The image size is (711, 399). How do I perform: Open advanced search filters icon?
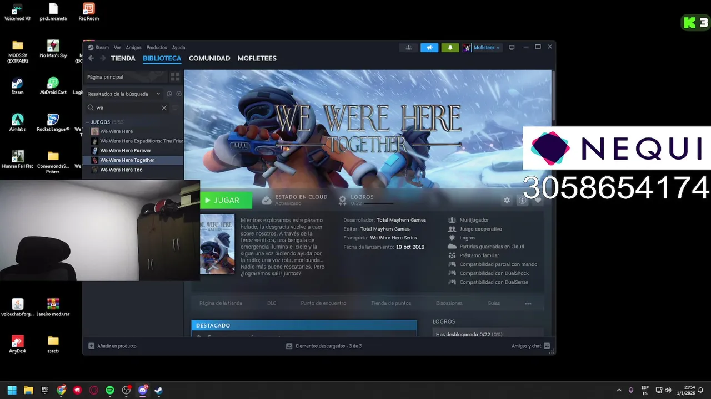pyautogui.click(x=176, y=108)
